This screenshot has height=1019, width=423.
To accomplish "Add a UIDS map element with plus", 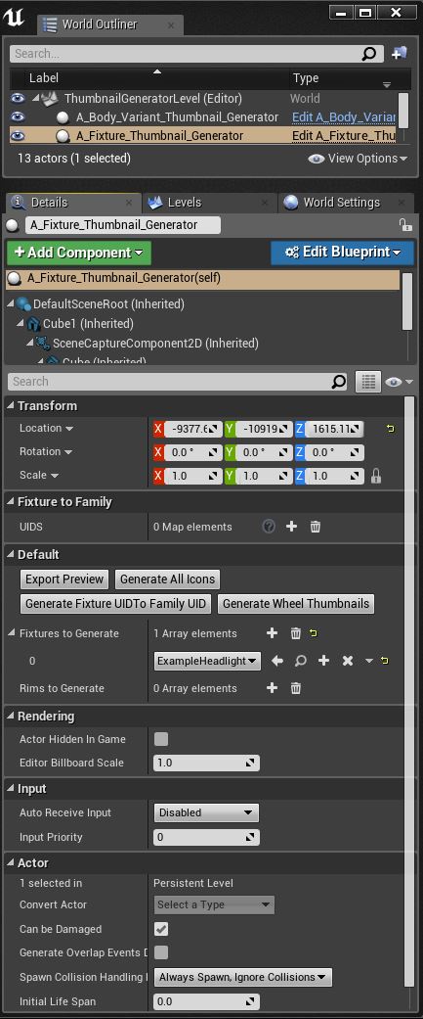I will (x=292, y=527).
